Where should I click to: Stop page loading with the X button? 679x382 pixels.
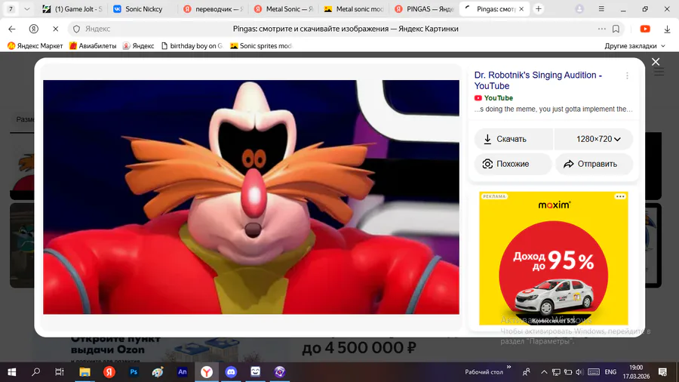point(55,29)
